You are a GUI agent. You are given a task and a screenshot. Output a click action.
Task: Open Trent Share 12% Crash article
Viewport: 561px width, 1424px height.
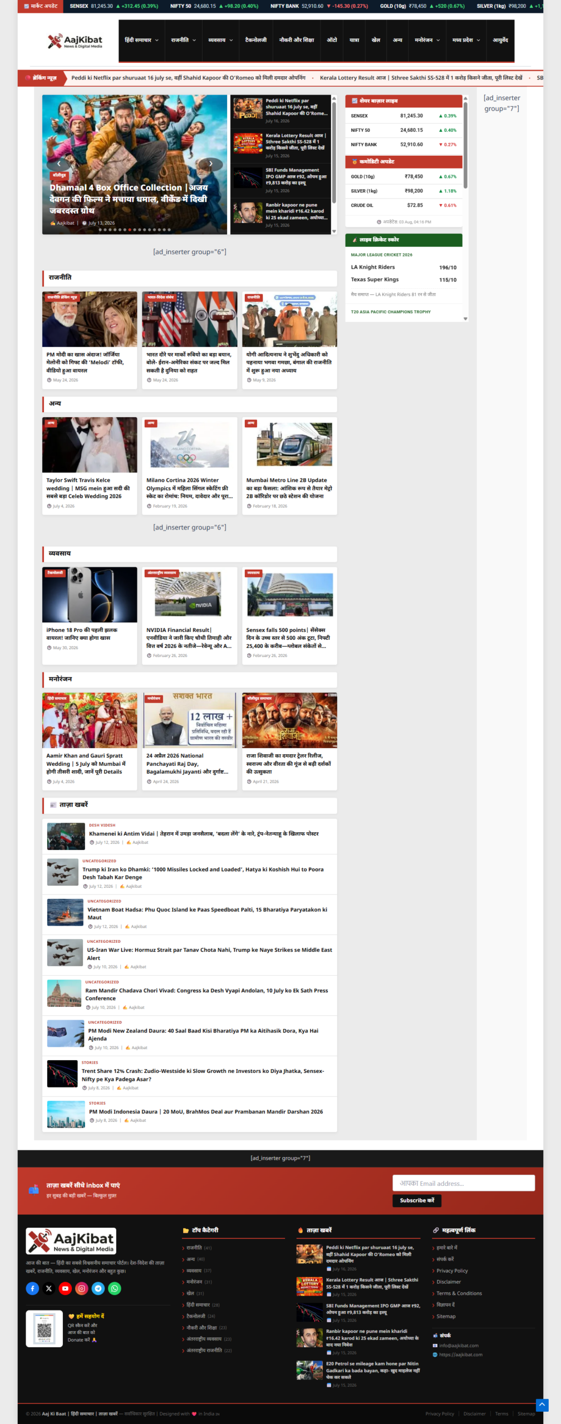[203, 1075]
